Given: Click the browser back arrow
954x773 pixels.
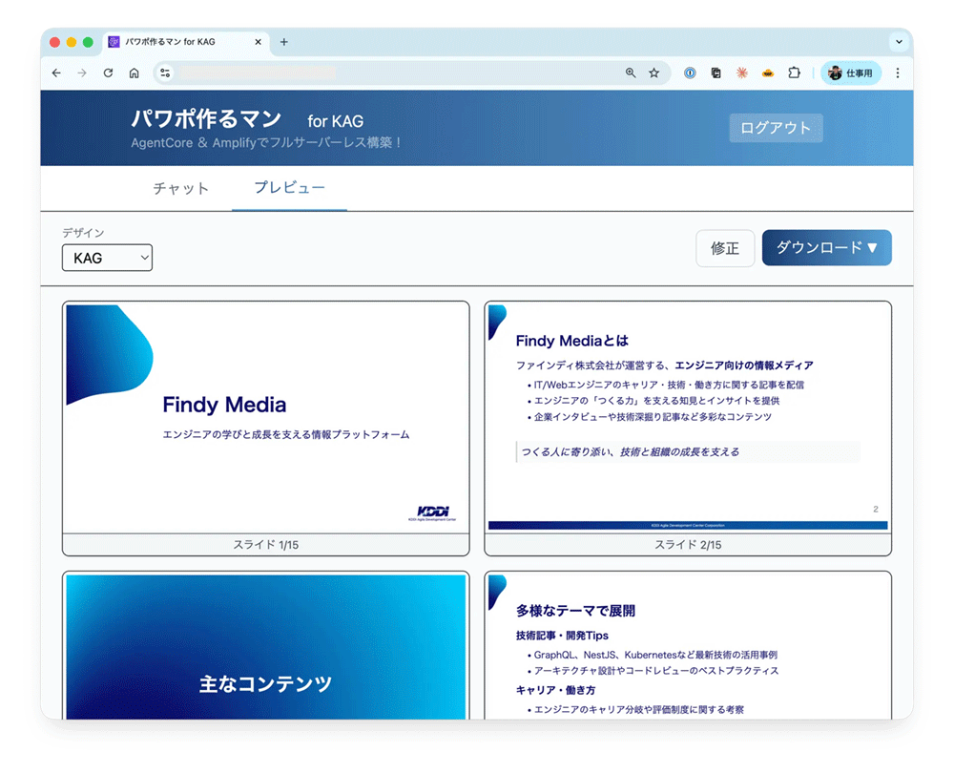Looking at the screenshot, I should click(x=56, y=73).
